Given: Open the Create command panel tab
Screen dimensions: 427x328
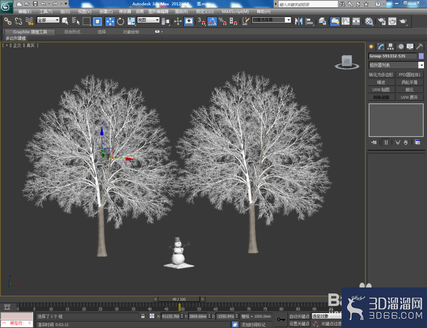Looking at the screenshot, I should coord(371,47).
